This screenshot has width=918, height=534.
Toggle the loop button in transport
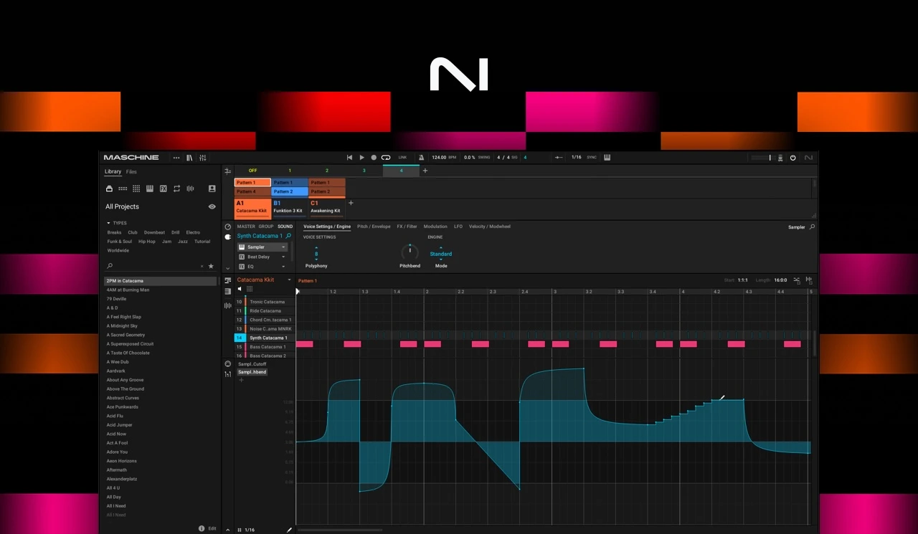click(x=386, y=158)
